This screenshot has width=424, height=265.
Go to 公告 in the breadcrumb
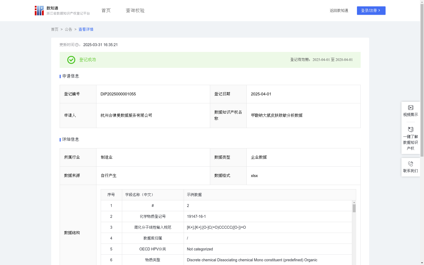68,29
